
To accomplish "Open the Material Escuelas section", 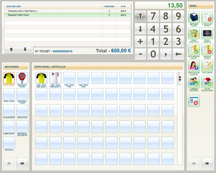I will tap(22, 127).
